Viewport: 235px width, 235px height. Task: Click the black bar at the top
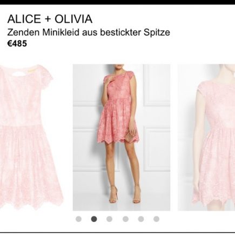coord(117,2)
